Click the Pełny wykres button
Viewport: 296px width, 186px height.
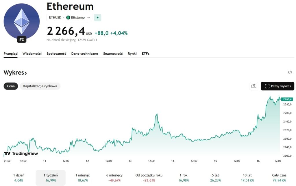(277, 86)
